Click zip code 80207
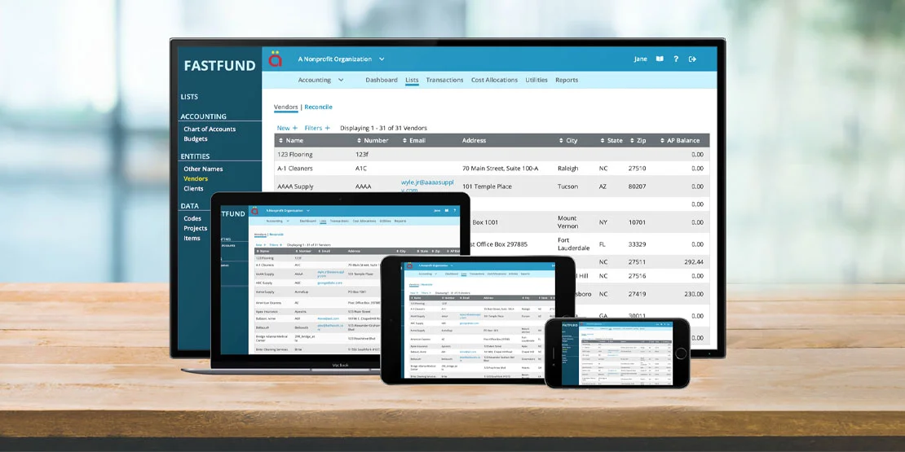Screen dimensions: 905x452 638,187
